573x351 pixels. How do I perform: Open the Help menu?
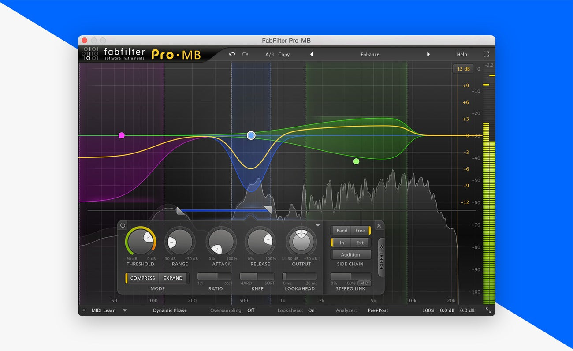click(x=462, y=55)
